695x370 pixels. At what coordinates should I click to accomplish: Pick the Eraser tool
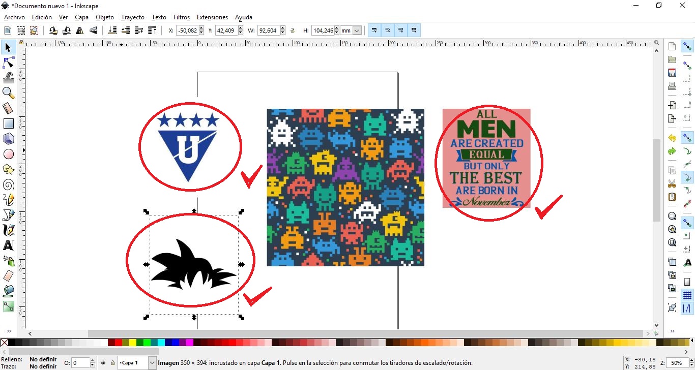pyautogui.click(x=8, y=276)
